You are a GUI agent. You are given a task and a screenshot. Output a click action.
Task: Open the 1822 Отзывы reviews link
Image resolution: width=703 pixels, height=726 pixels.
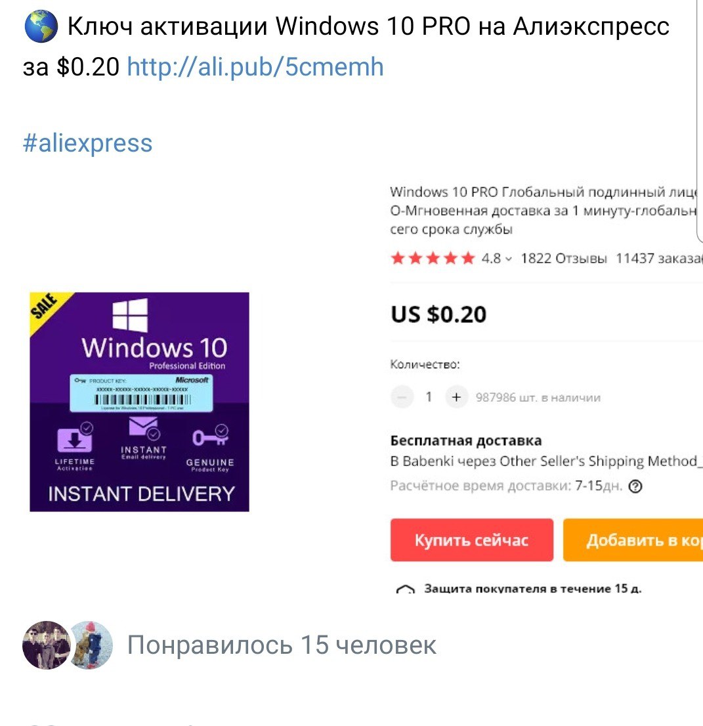pyautogui.click(x=564, y=259)
